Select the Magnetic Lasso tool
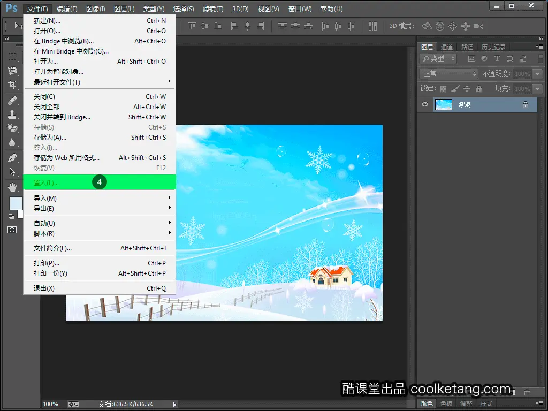The width and height of the screenshot is (548, 411). point(13,71)
